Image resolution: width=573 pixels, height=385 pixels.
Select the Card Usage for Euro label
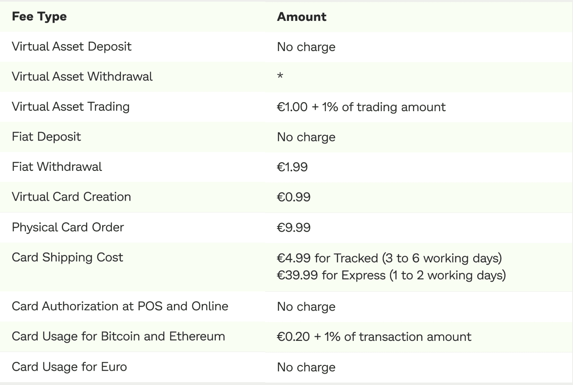pos(70,367)
